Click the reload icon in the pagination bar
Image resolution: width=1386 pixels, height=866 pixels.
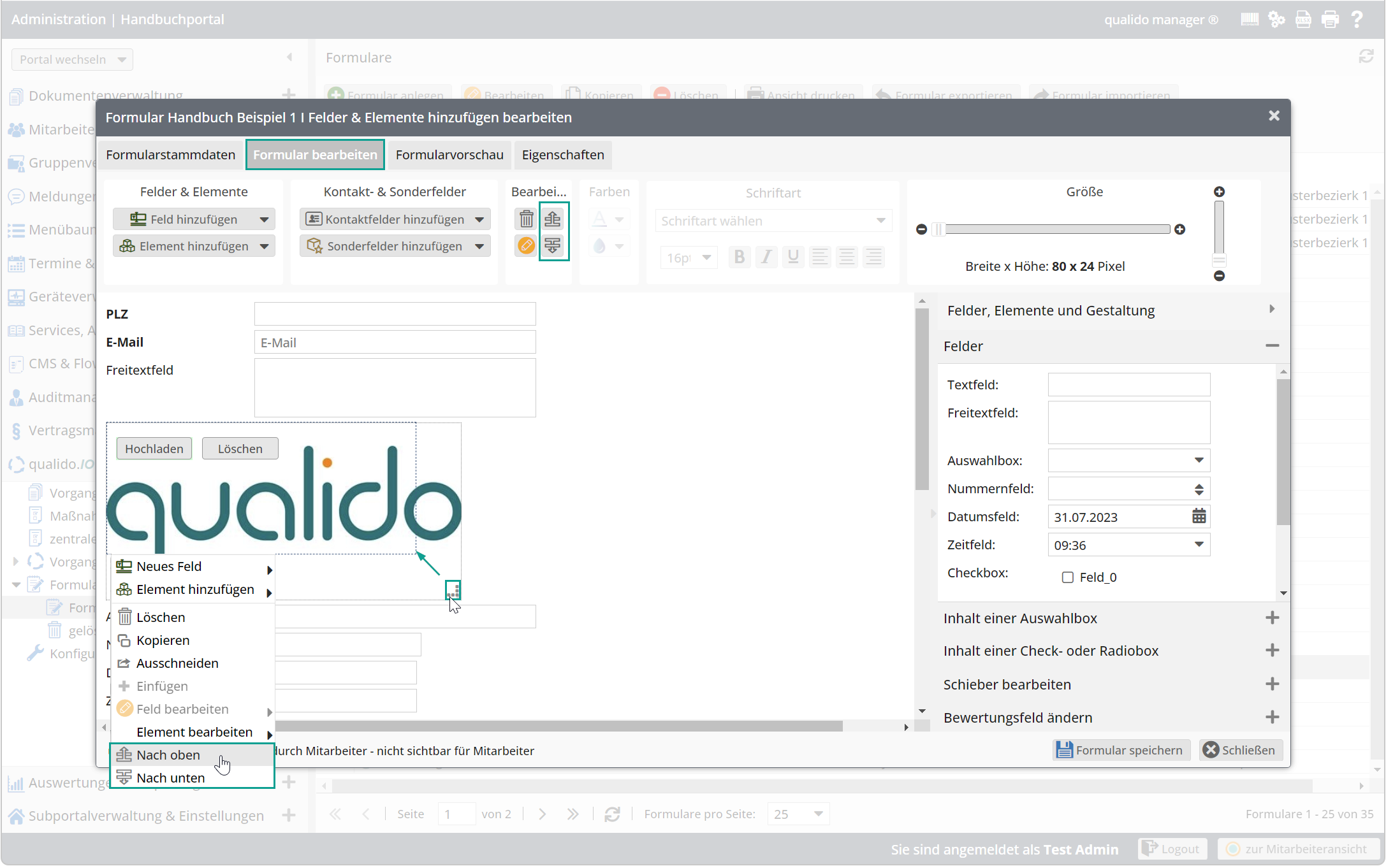(612, 814)
